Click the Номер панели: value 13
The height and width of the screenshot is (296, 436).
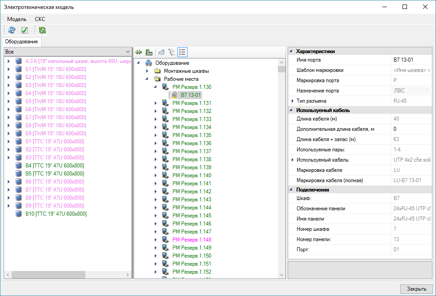coord(396,239)
